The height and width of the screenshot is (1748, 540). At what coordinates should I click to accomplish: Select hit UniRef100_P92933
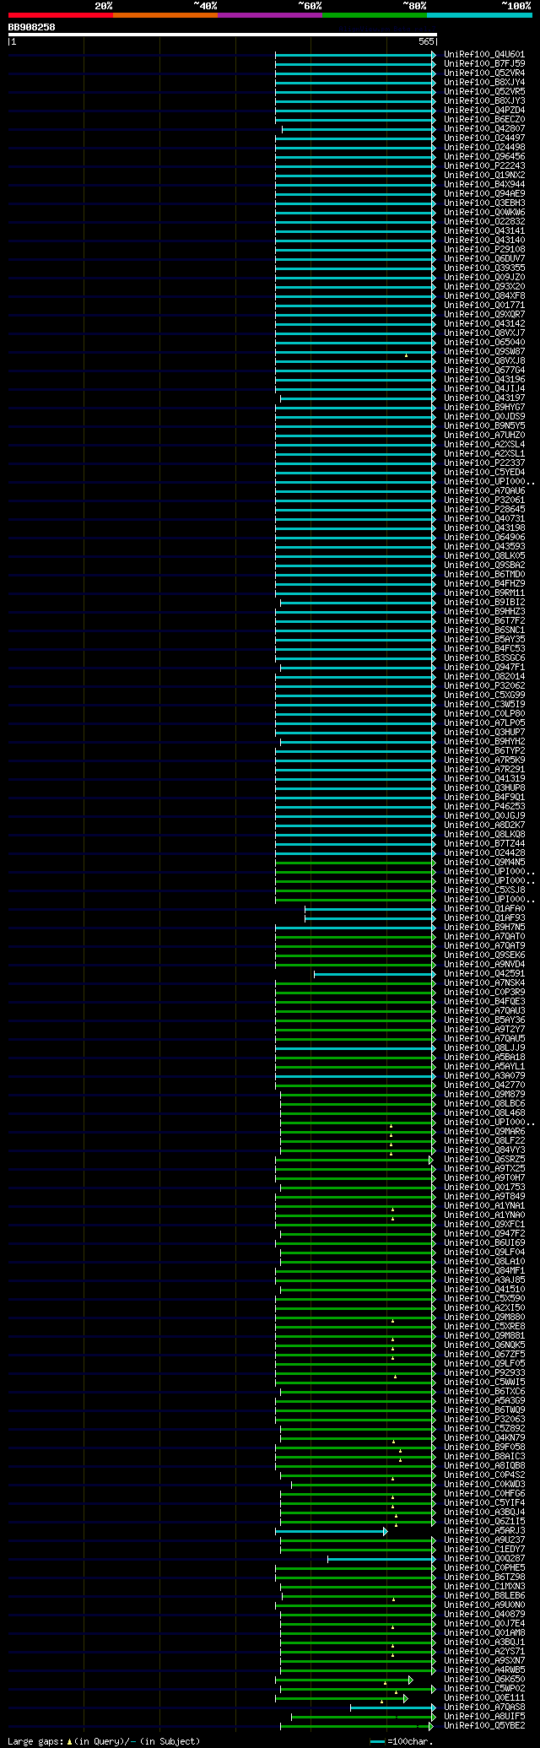coord(484,1372)
